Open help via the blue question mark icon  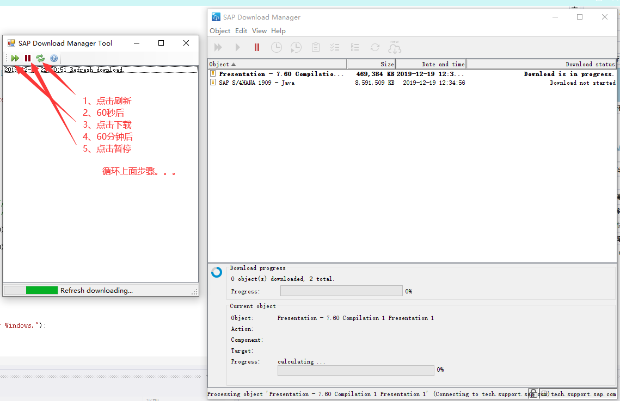click(x=53, y=58)
